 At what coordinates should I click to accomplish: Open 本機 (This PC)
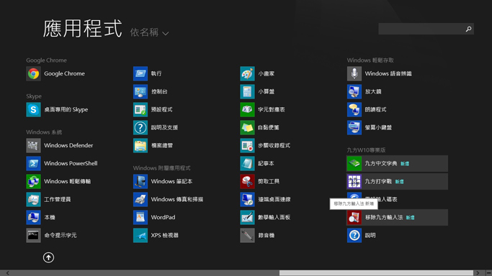pyautogui.click(x=41, y=218)
